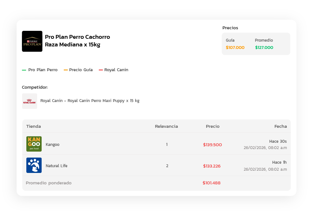This screenshot has width=316, height=219.
Task: Toggle the green Pro Plan Perro legend
Action: coord(40,70)
